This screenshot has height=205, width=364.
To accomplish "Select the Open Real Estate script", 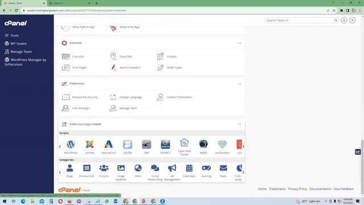I will tap(184, 147).
